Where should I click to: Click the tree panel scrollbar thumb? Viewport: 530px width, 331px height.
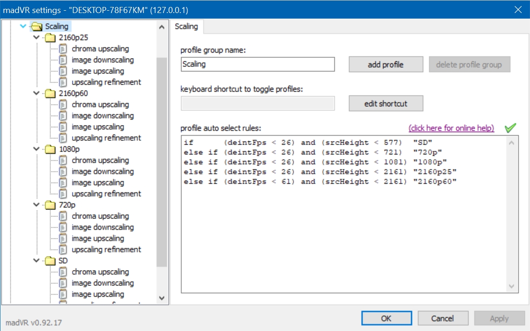point(162,162)
